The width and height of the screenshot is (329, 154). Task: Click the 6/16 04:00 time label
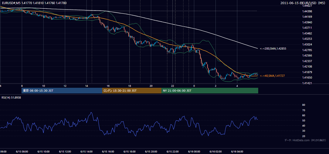237,152
